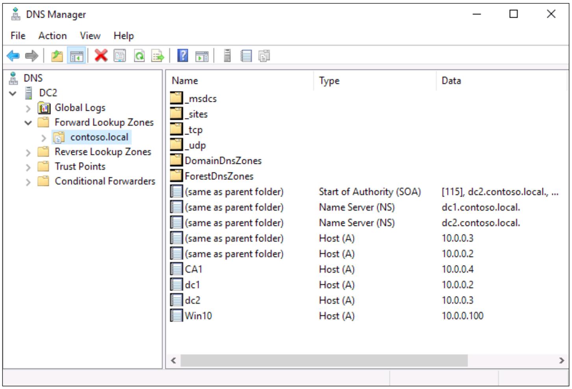This screenshot has width=572, height=389.
Task: Collapse the DC2 server node
Action: click(x=13, y=93)
